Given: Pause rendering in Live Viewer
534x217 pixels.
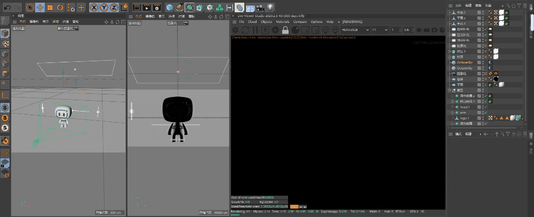Looking at the screenshot, I should coord(255,30).
